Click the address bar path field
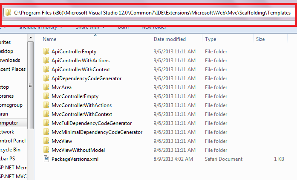 (x=150, y=12)
